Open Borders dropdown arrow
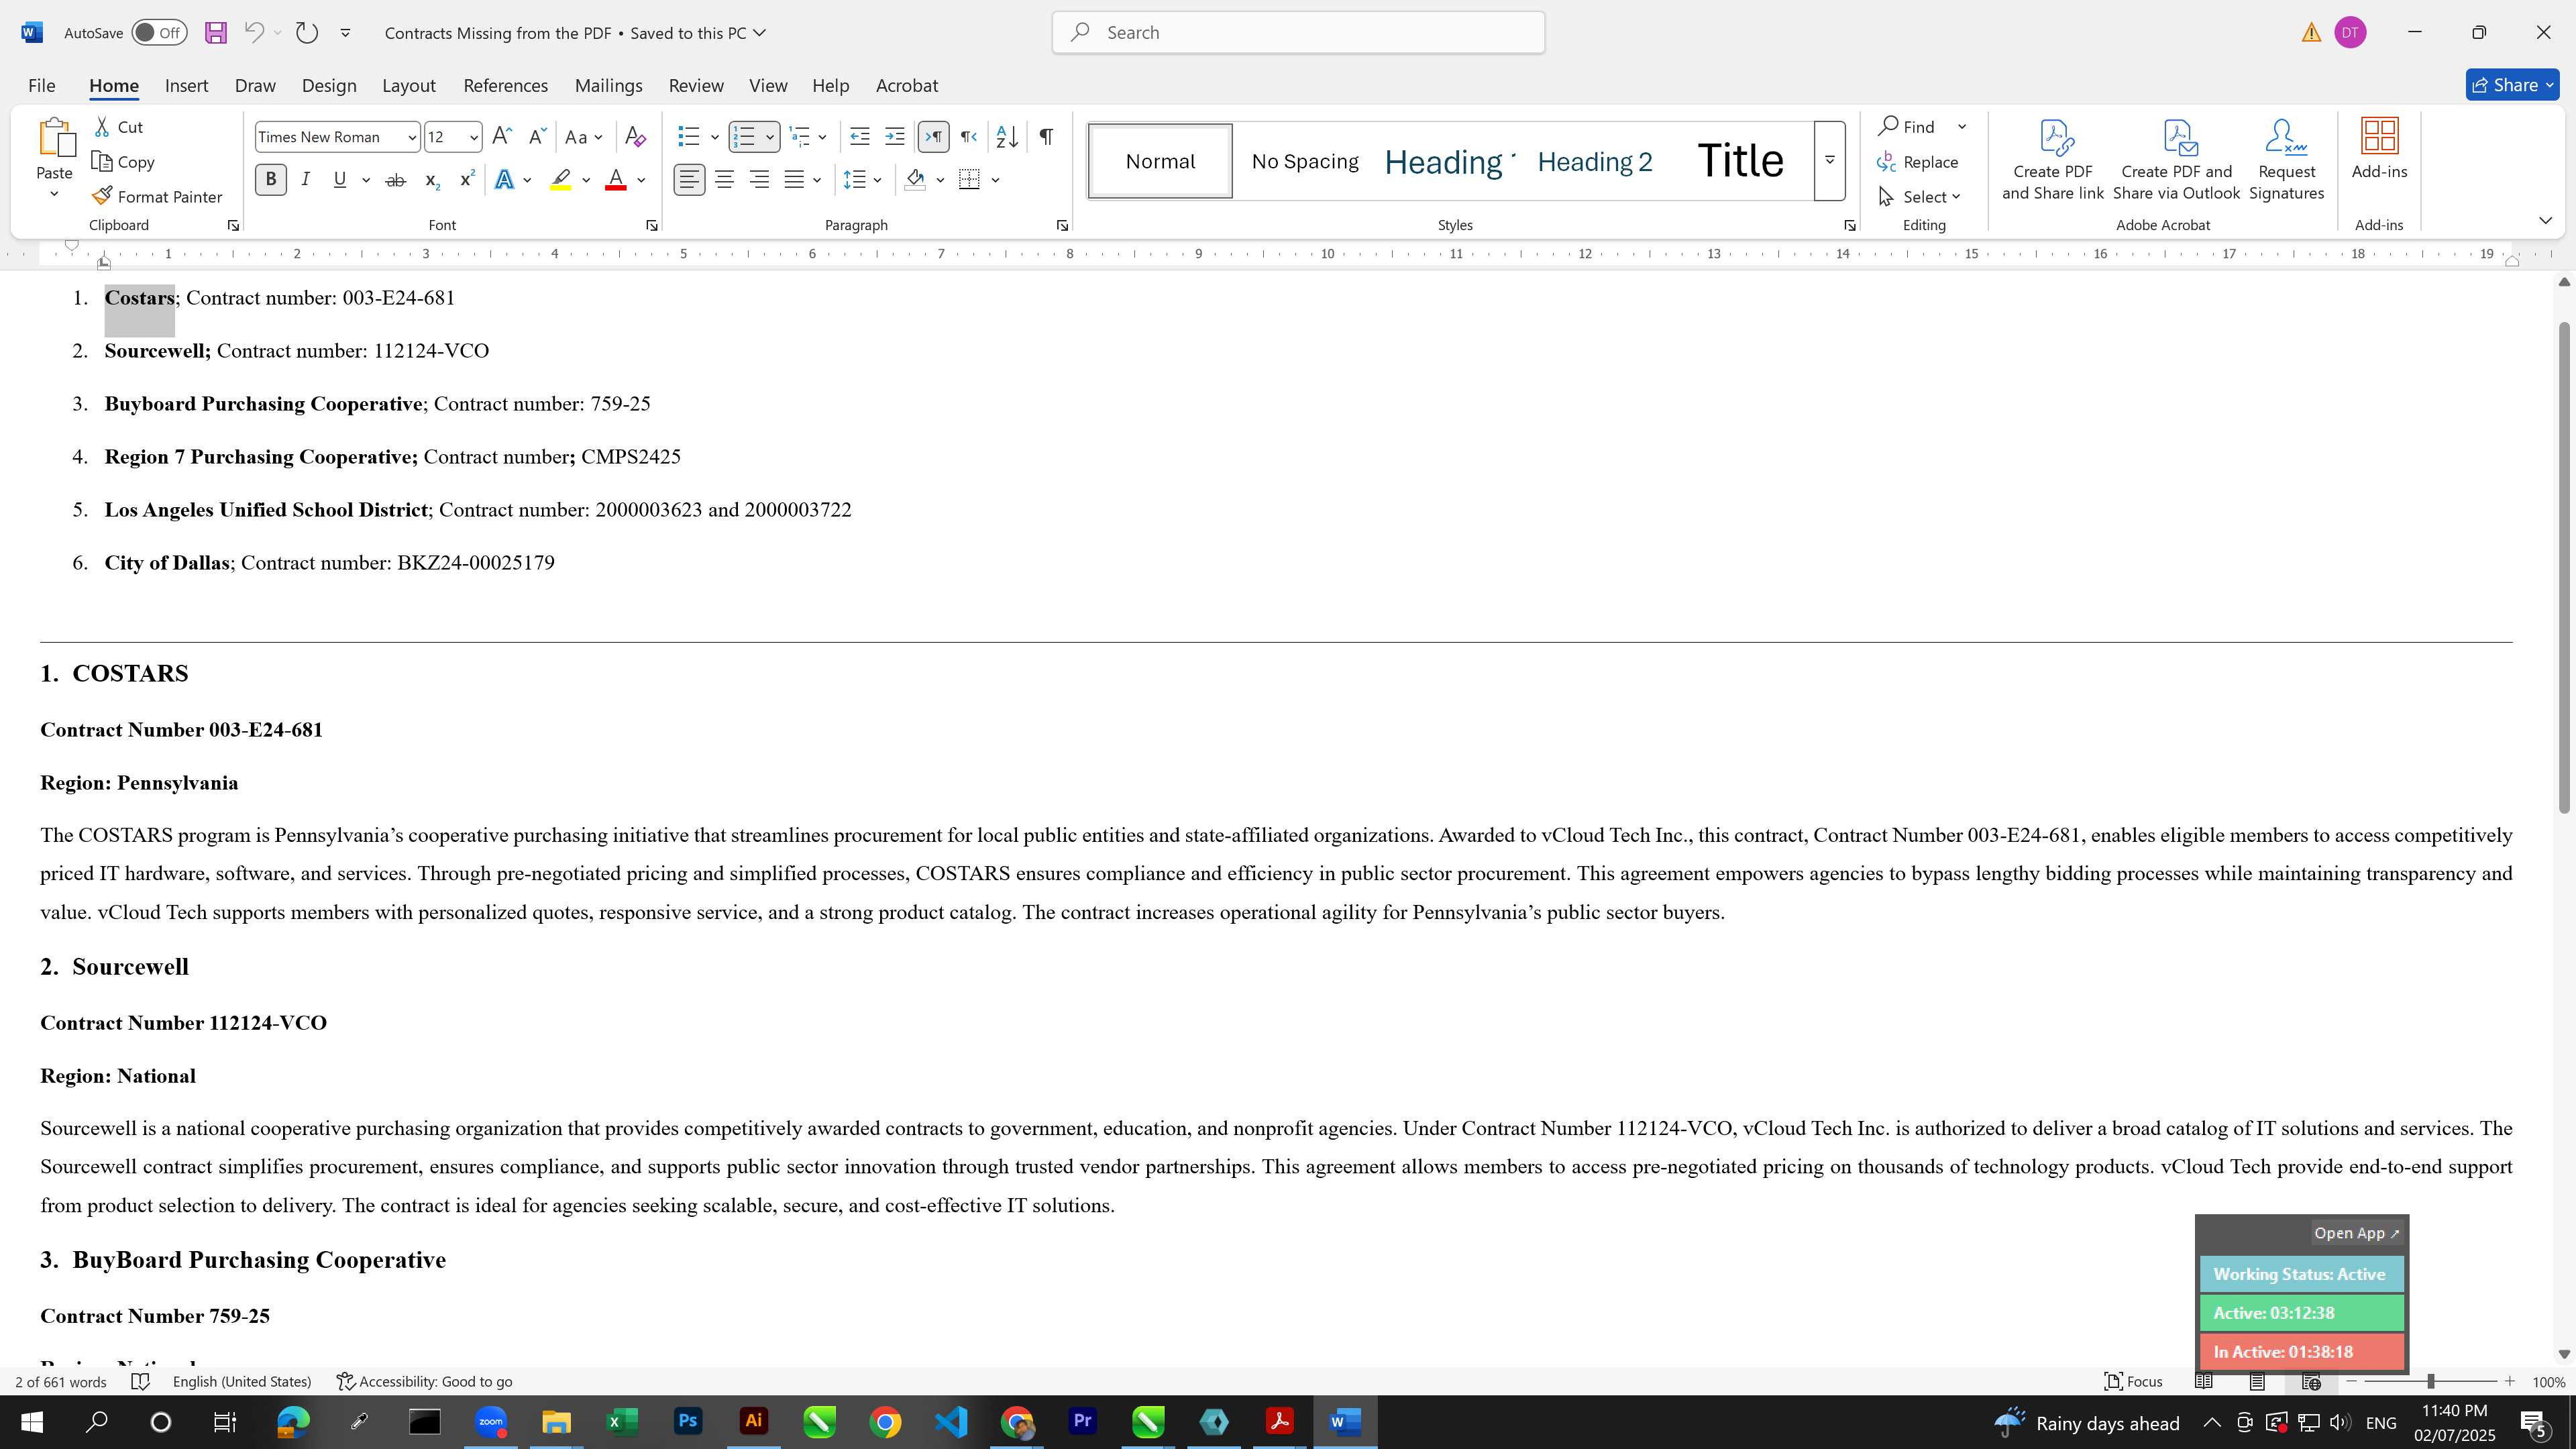This screenshot has width=2576, height=1449. click(x=996, y=180)
